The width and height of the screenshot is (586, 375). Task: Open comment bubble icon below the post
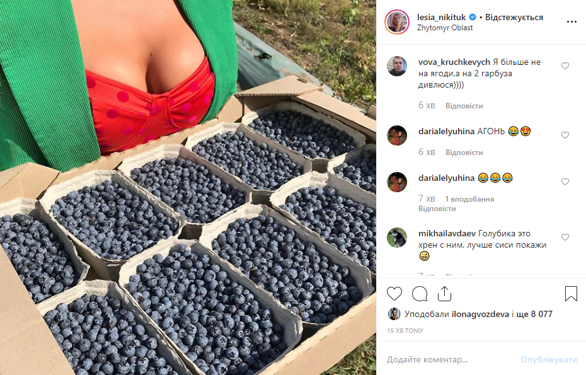(x=420, y=294)
